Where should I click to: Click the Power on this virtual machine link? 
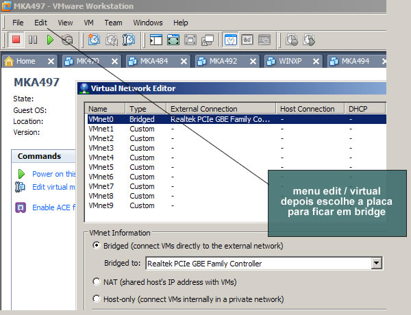click(54, 174)
